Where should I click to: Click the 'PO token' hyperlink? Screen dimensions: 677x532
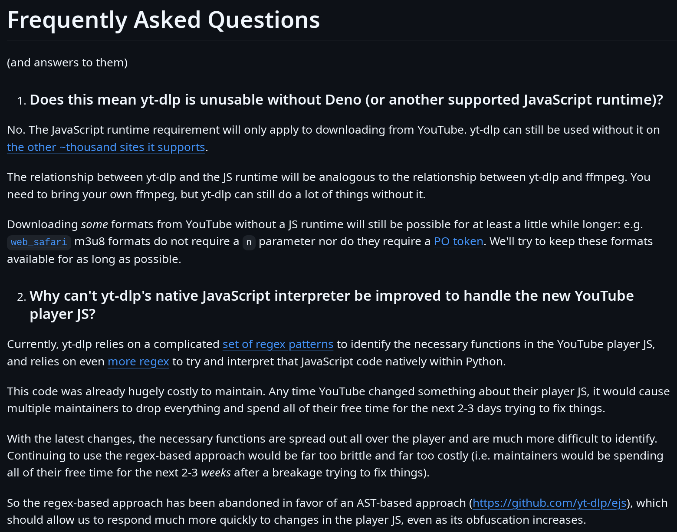[458, 241]
